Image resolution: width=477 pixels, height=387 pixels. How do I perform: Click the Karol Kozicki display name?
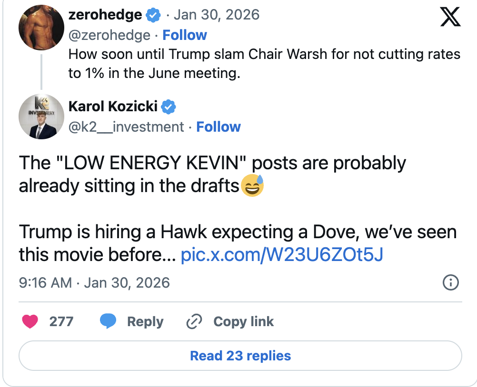coord(113,106)
